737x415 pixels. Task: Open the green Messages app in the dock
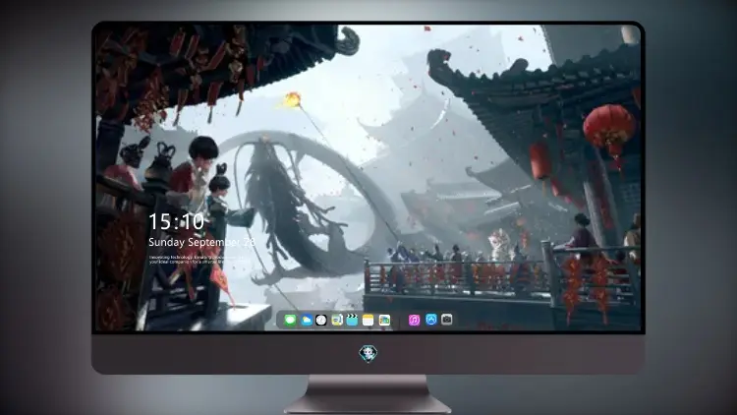point(290,320)
